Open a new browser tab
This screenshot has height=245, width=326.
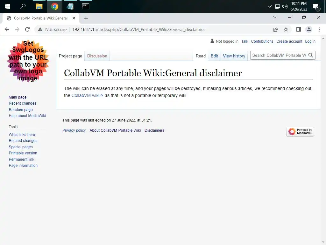point(86,18)
